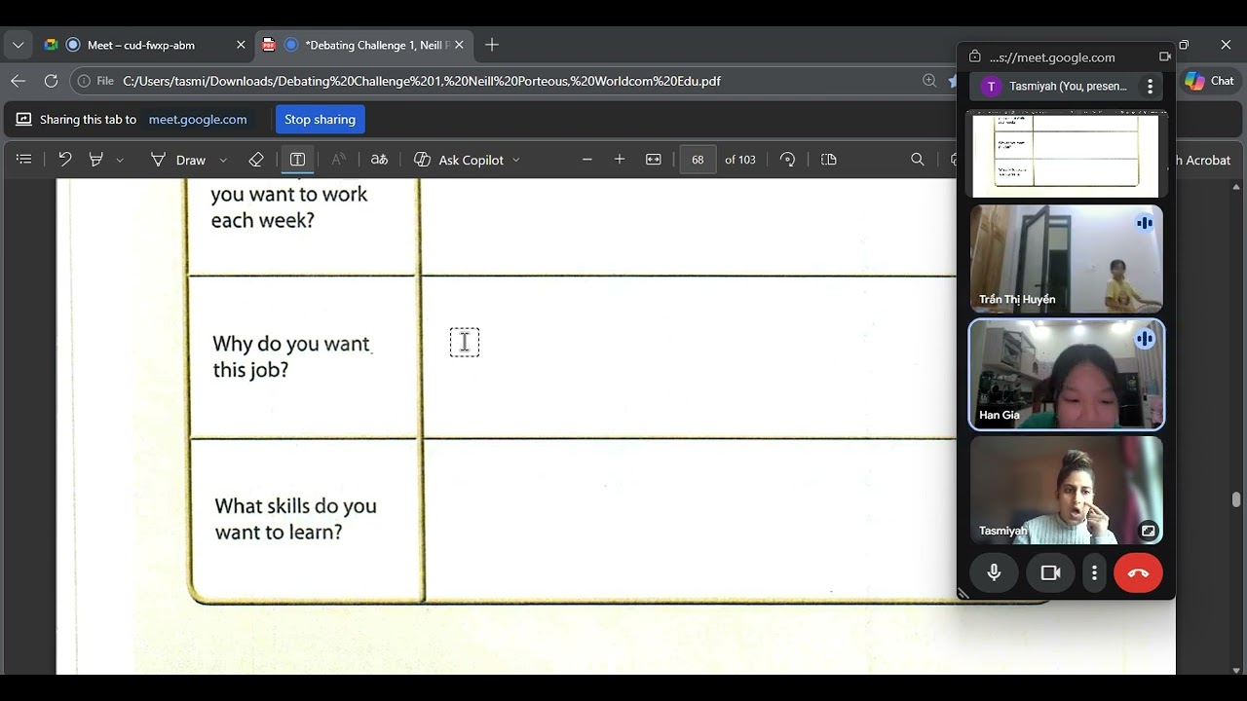Select the Debating Challenge 1 PDF tab
1247x701 pixels.
[366, 45]
